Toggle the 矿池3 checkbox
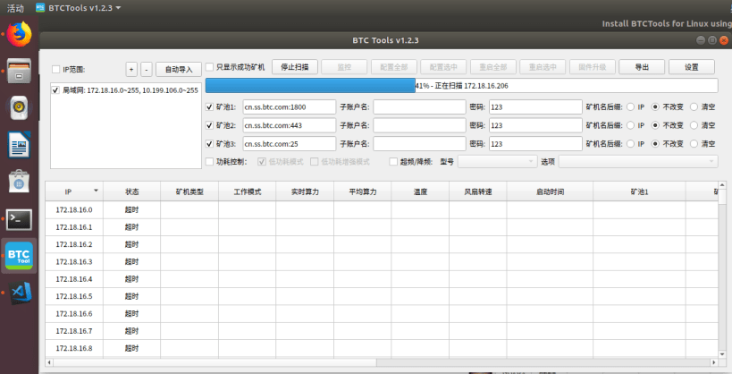The image size is (732, 374). coord(210,143)
